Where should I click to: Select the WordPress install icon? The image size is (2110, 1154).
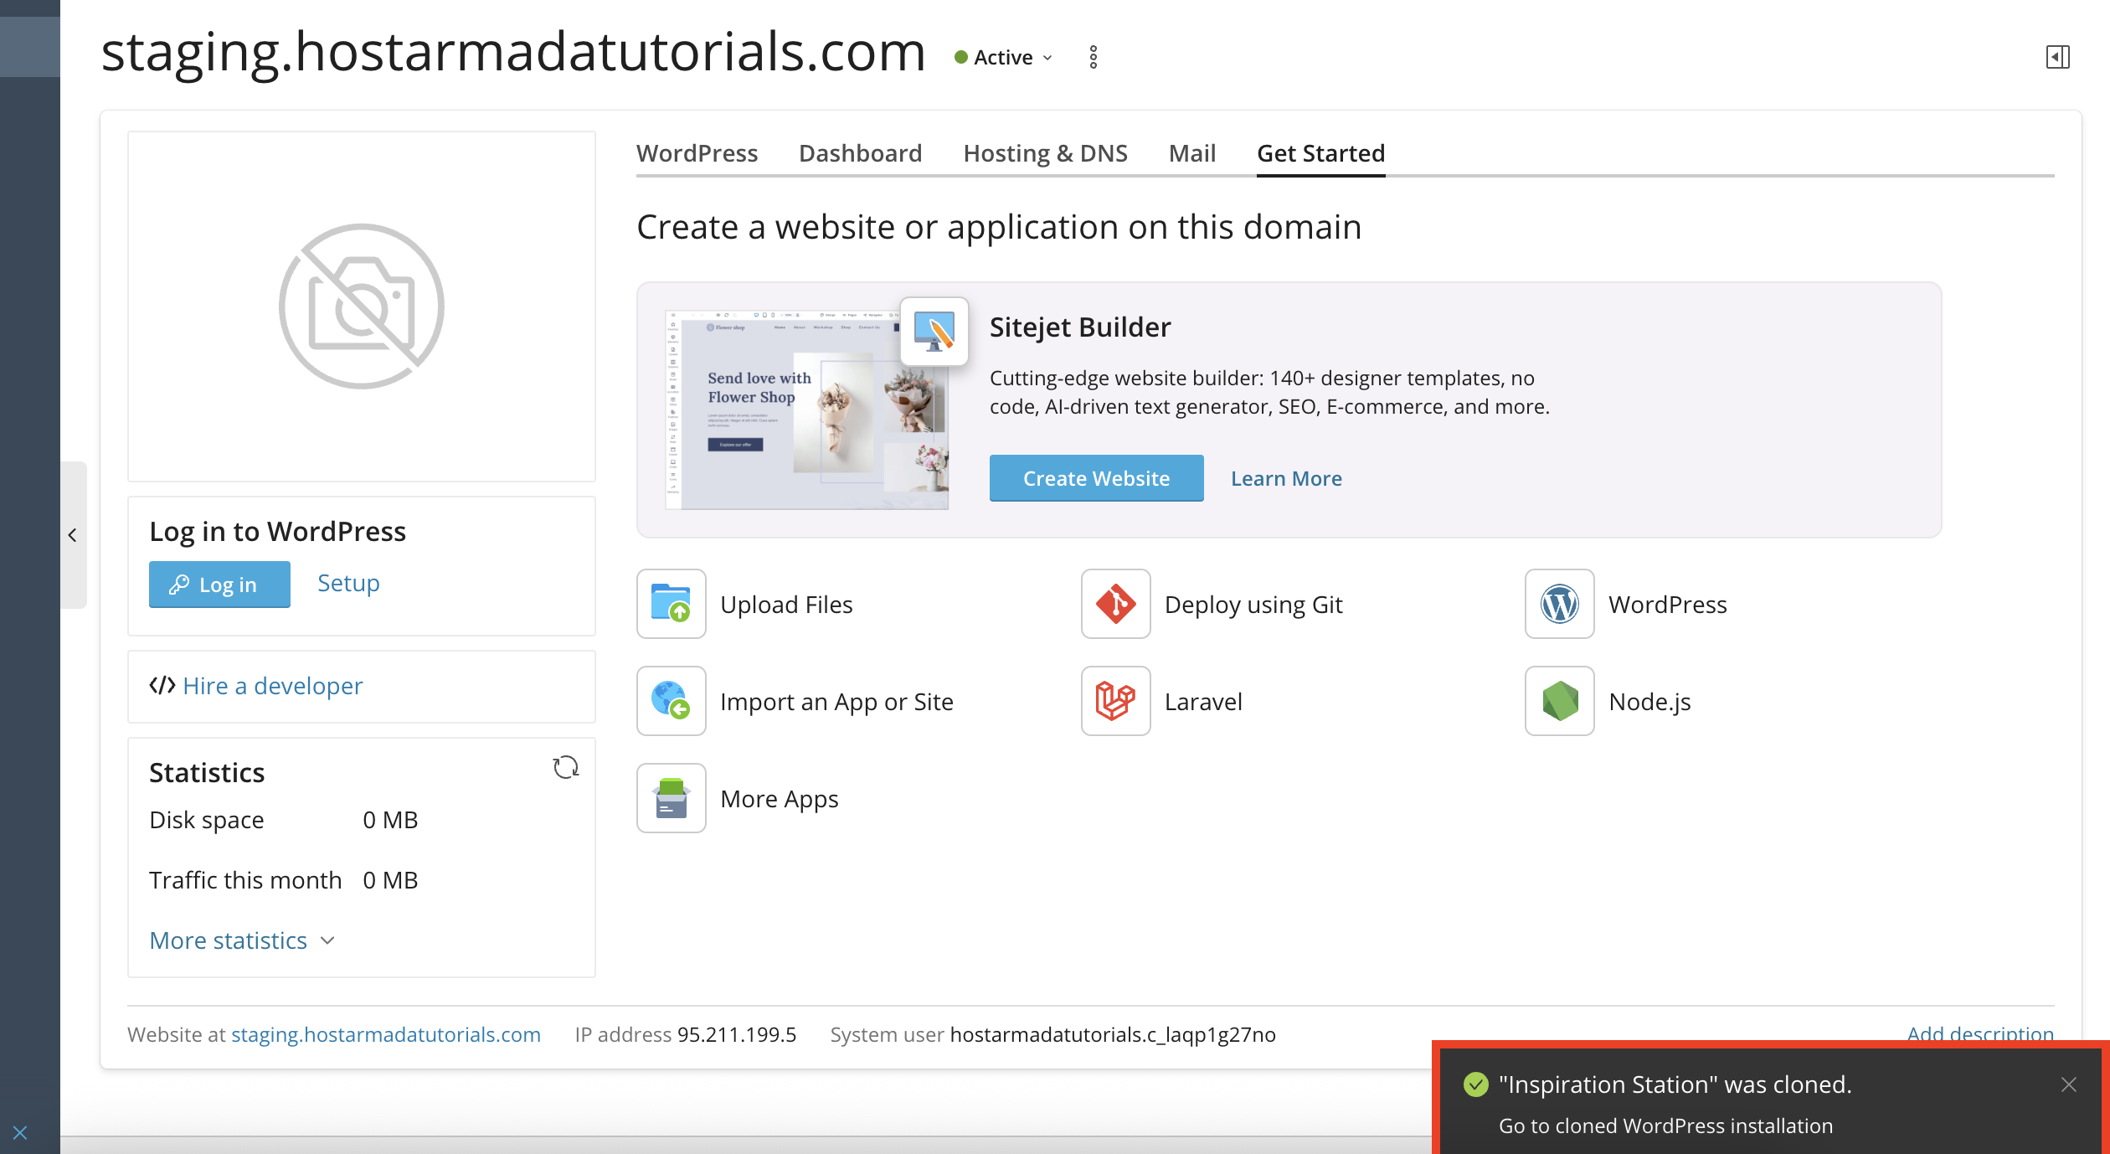[1559, 604]
